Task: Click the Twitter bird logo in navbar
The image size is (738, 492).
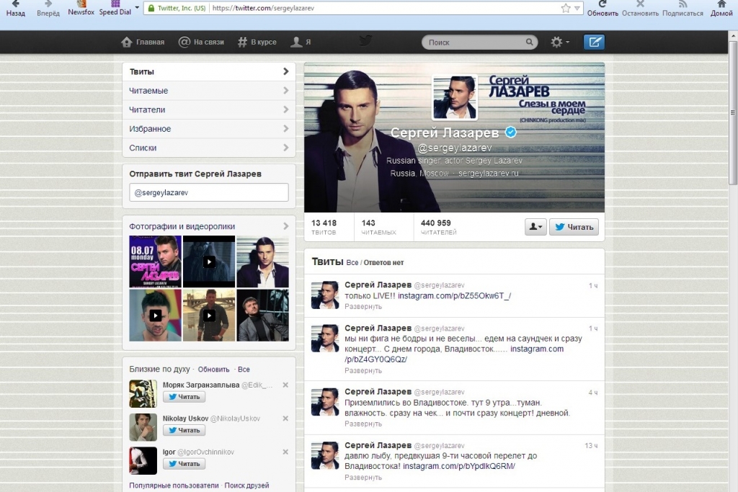Action: [366, 41]
